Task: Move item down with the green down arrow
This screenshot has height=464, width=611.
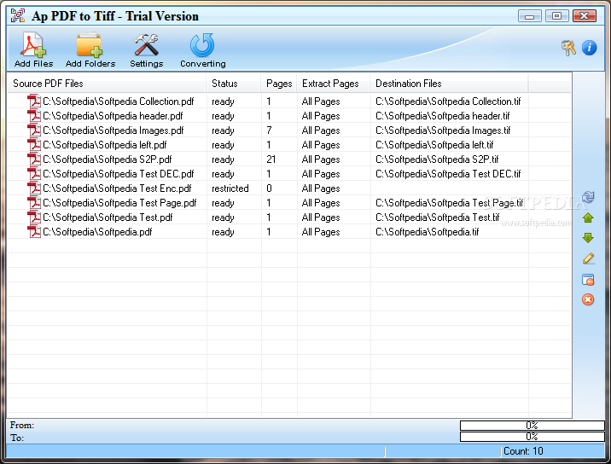Action: tap(588, 238)
